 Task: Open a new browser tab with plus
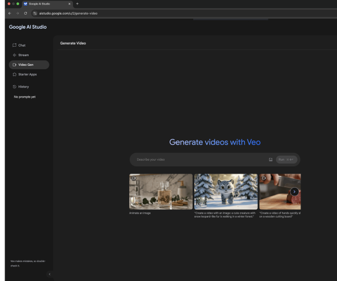[x=78, y=4]
